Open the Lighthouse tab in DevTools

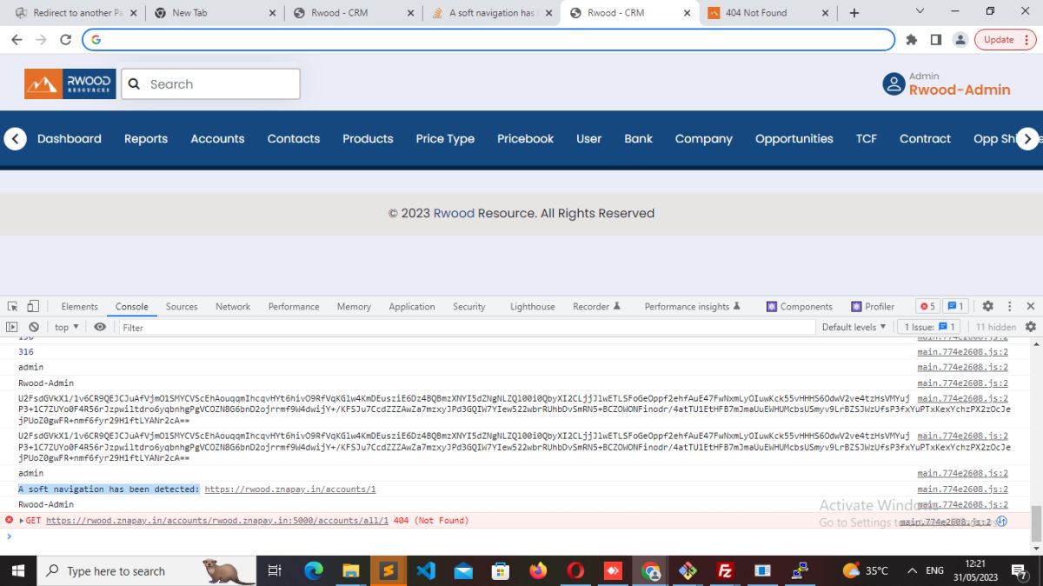[x=532, y=306]
